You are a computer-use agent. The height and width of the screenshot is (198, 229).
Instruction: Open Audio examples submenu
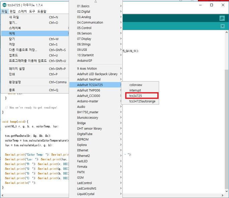coord(96,107)
